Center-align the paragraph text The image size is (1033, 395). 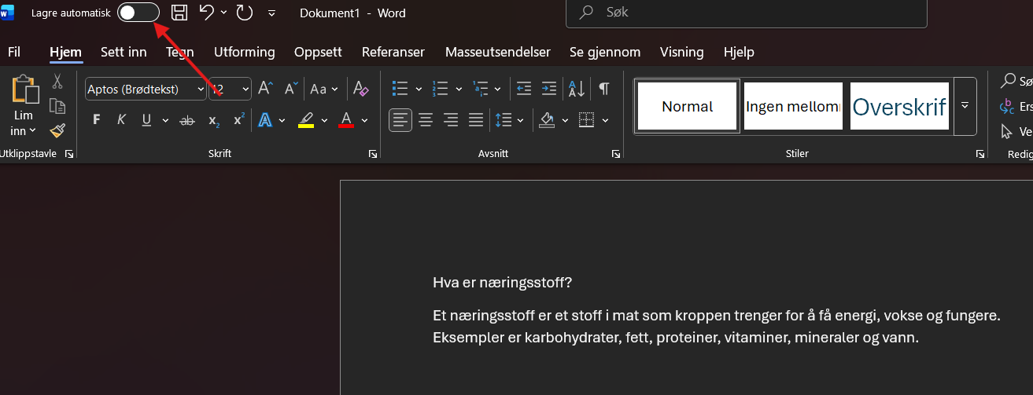pyautogui.click(x=426, y=120)
